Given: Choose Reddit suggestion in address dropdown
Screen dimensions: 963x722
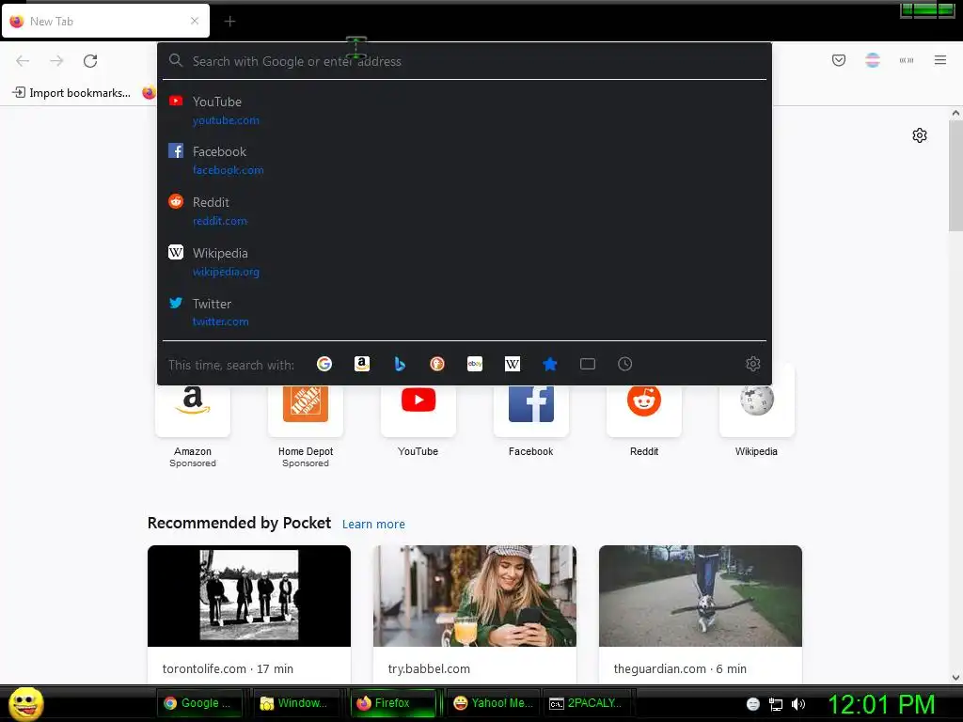Looking at the screenshot, I should 465,211.
